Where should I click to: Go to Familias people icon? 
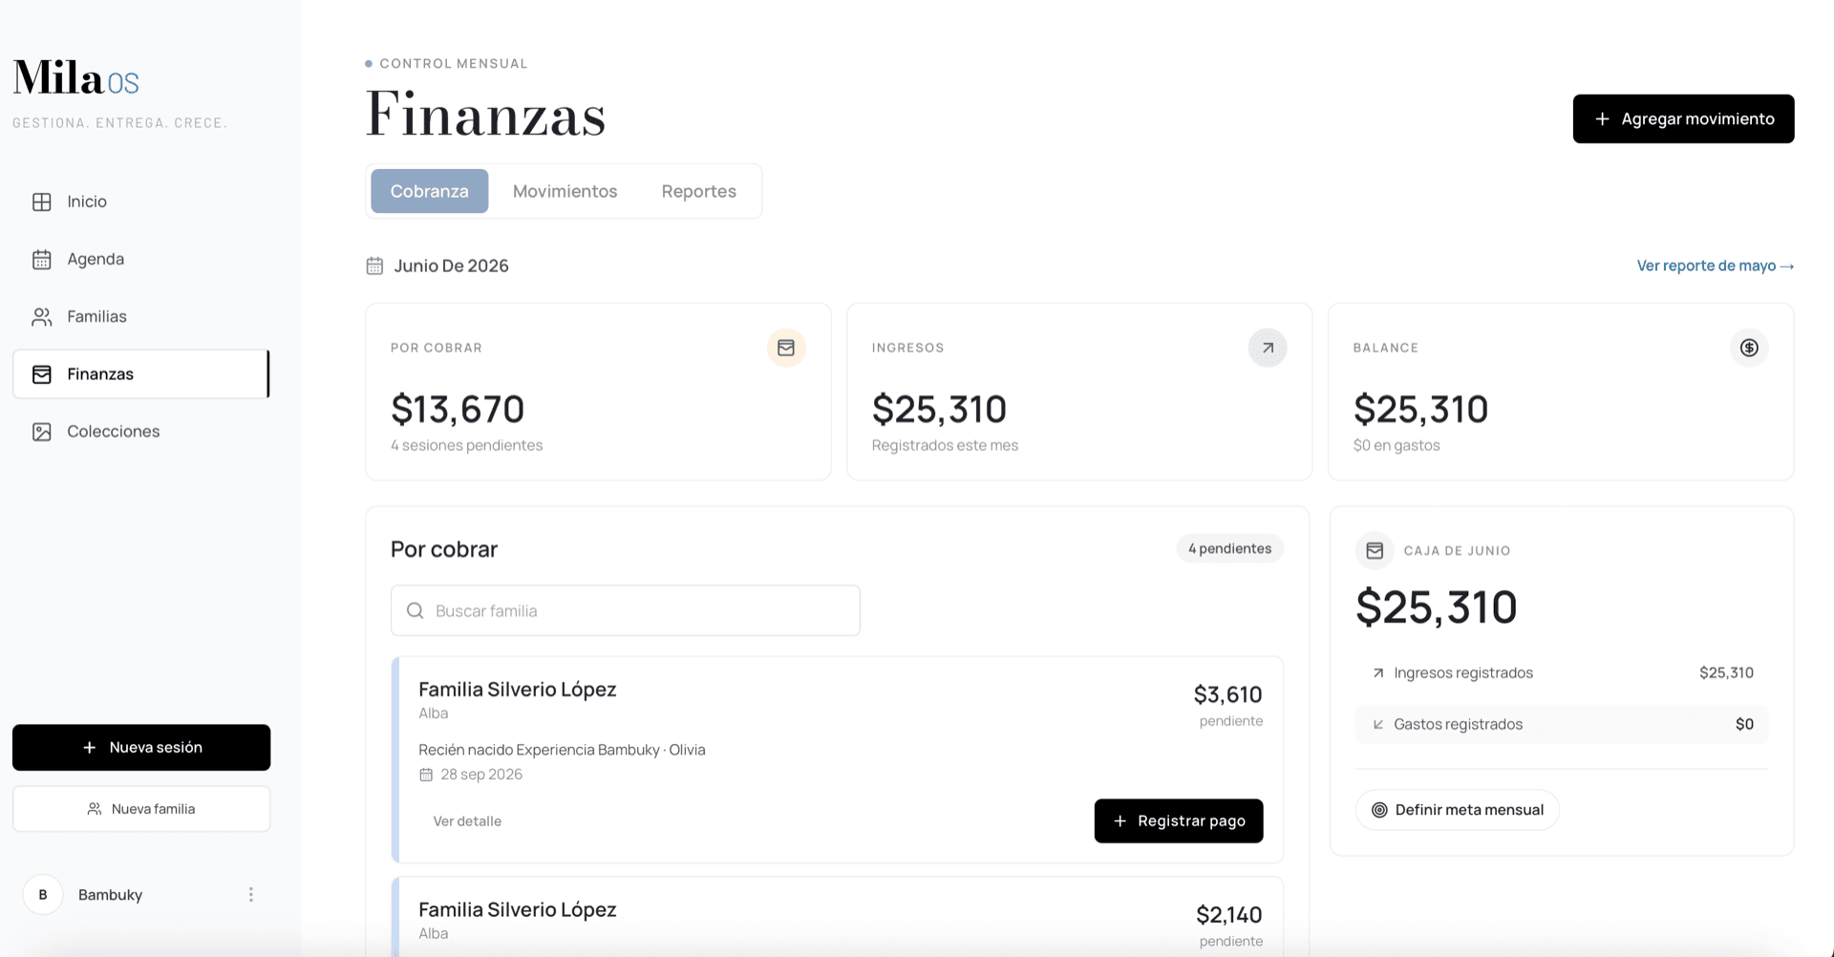coord(42,316)
